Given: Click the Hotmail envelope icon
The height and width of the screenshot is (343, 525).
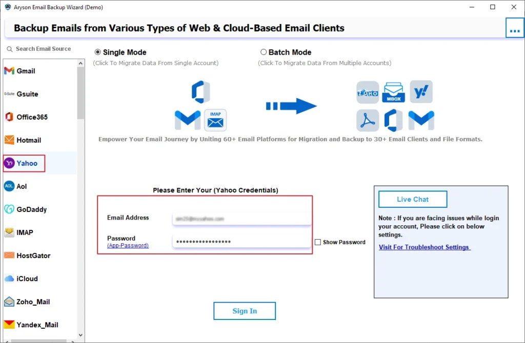Looking at the screenshot, I should [x=9, y=140].
